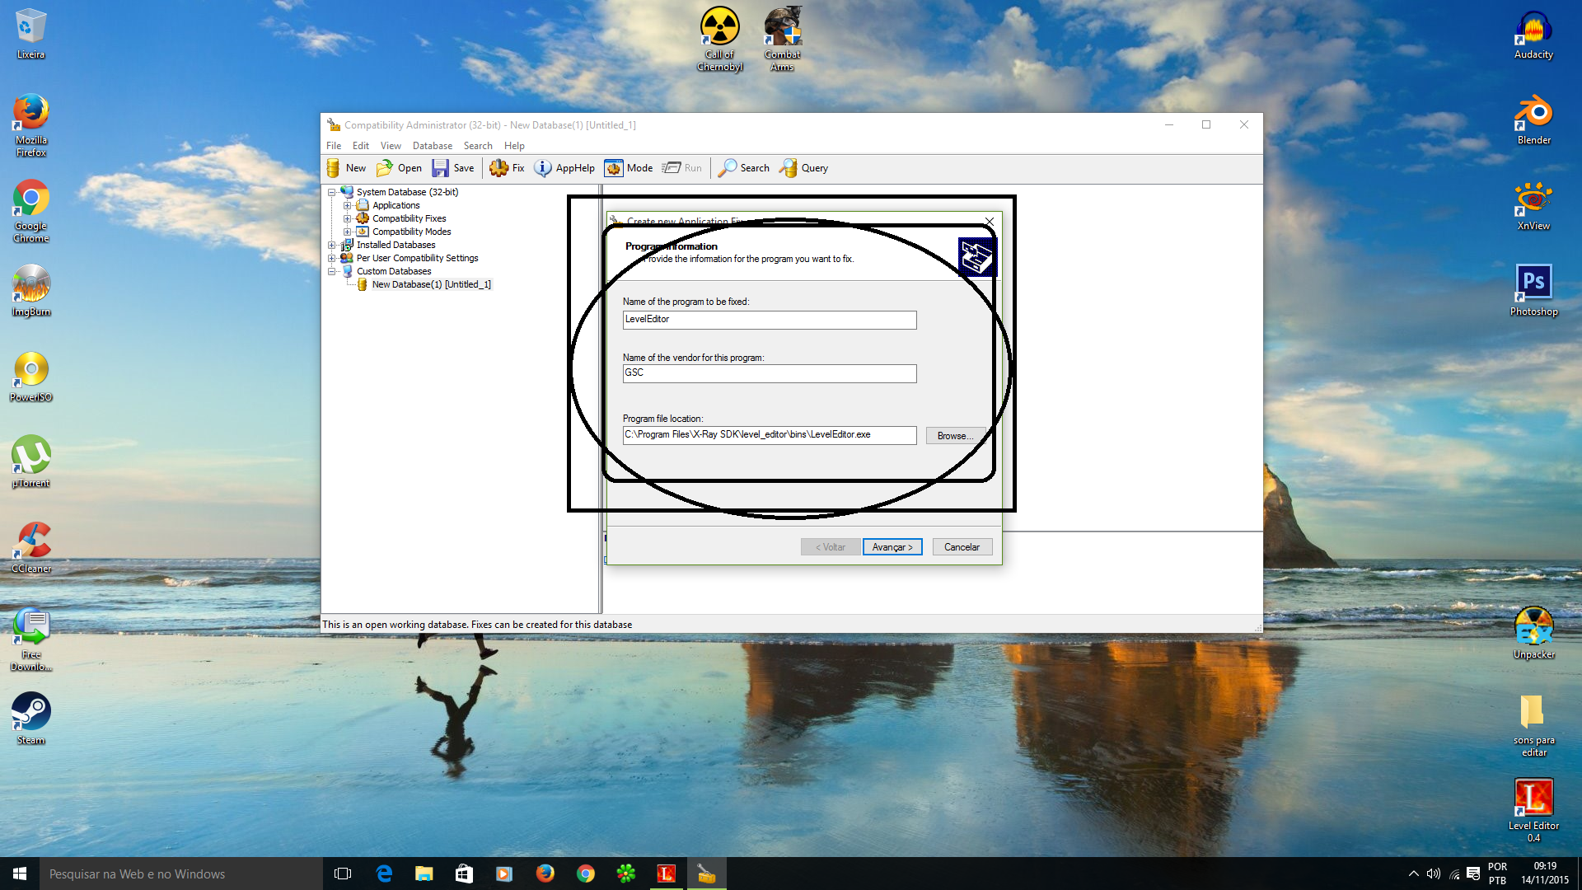Screen dimensions: 1582x890
Task: Expand the Compatibility Fixes tree node
Action: tap(347, 218)
